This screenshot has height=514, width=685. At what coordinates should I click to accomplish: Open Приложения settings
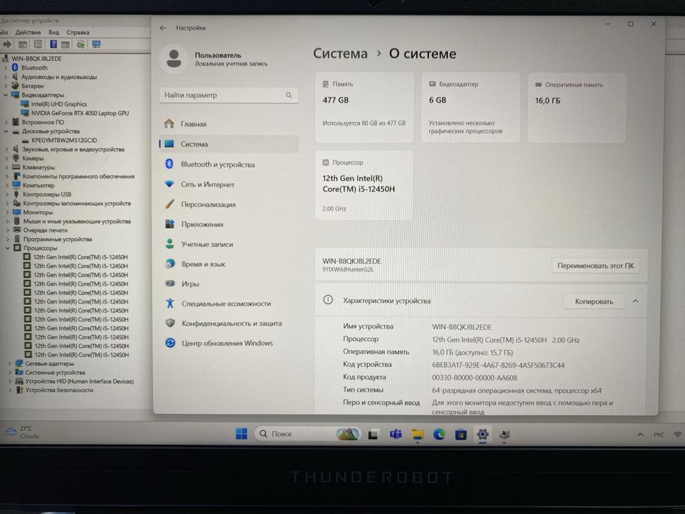click(x=229, y=224)
